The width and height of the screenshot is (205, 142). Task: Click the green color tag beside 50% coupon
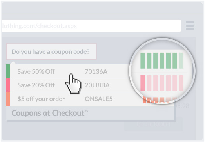click(8, 71)
